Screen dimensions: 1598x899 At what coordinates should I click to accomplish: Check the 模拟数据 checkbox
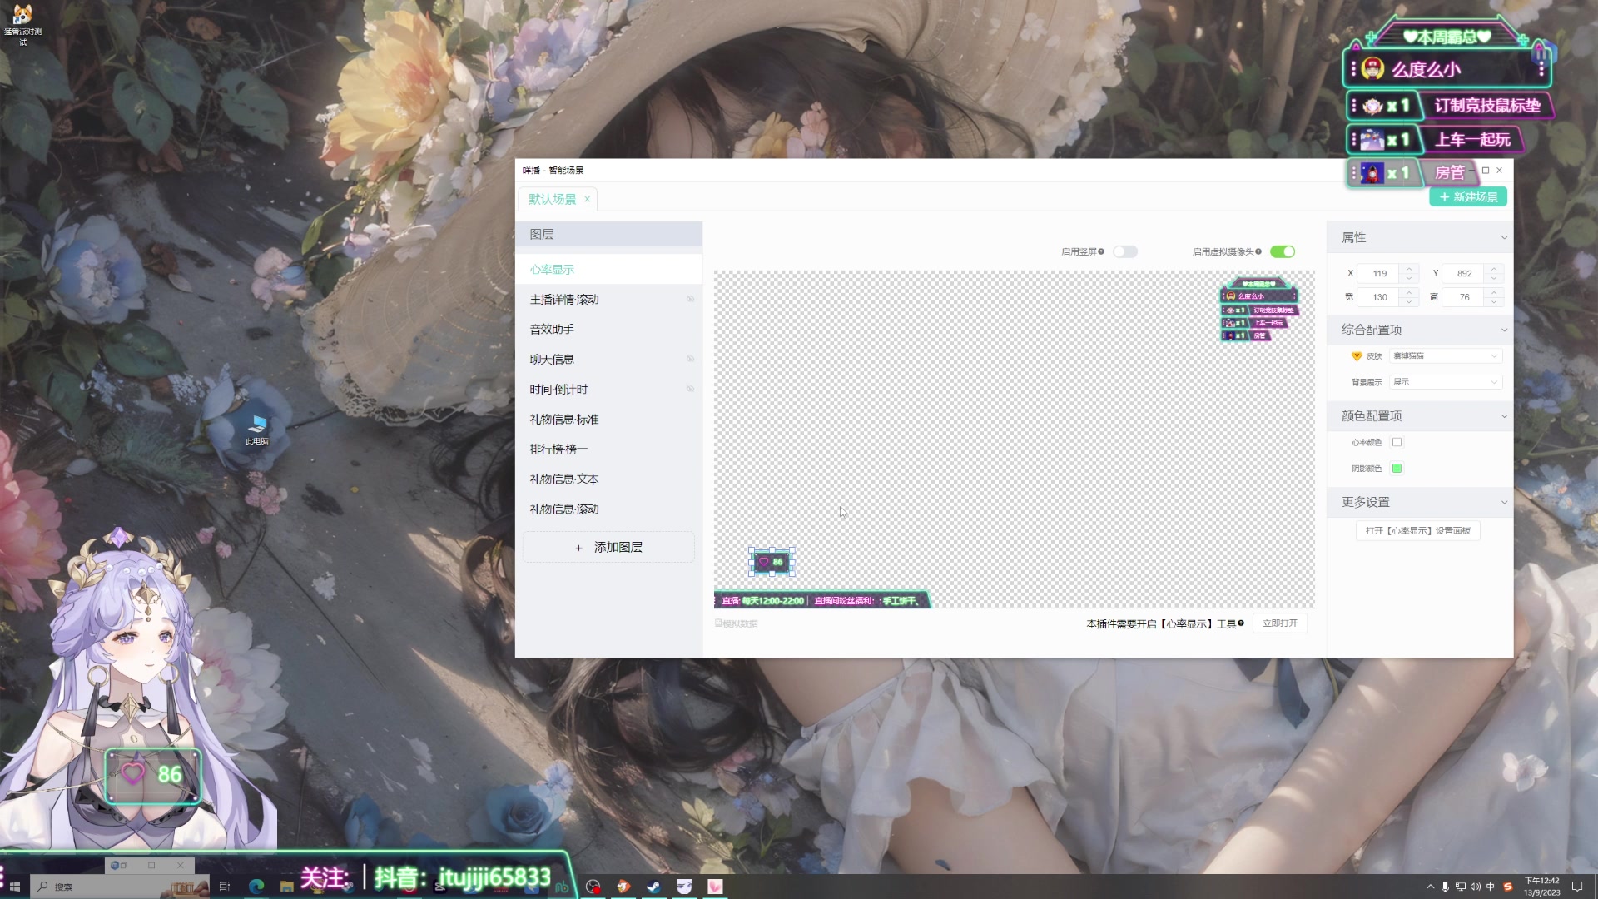(719, 623)
